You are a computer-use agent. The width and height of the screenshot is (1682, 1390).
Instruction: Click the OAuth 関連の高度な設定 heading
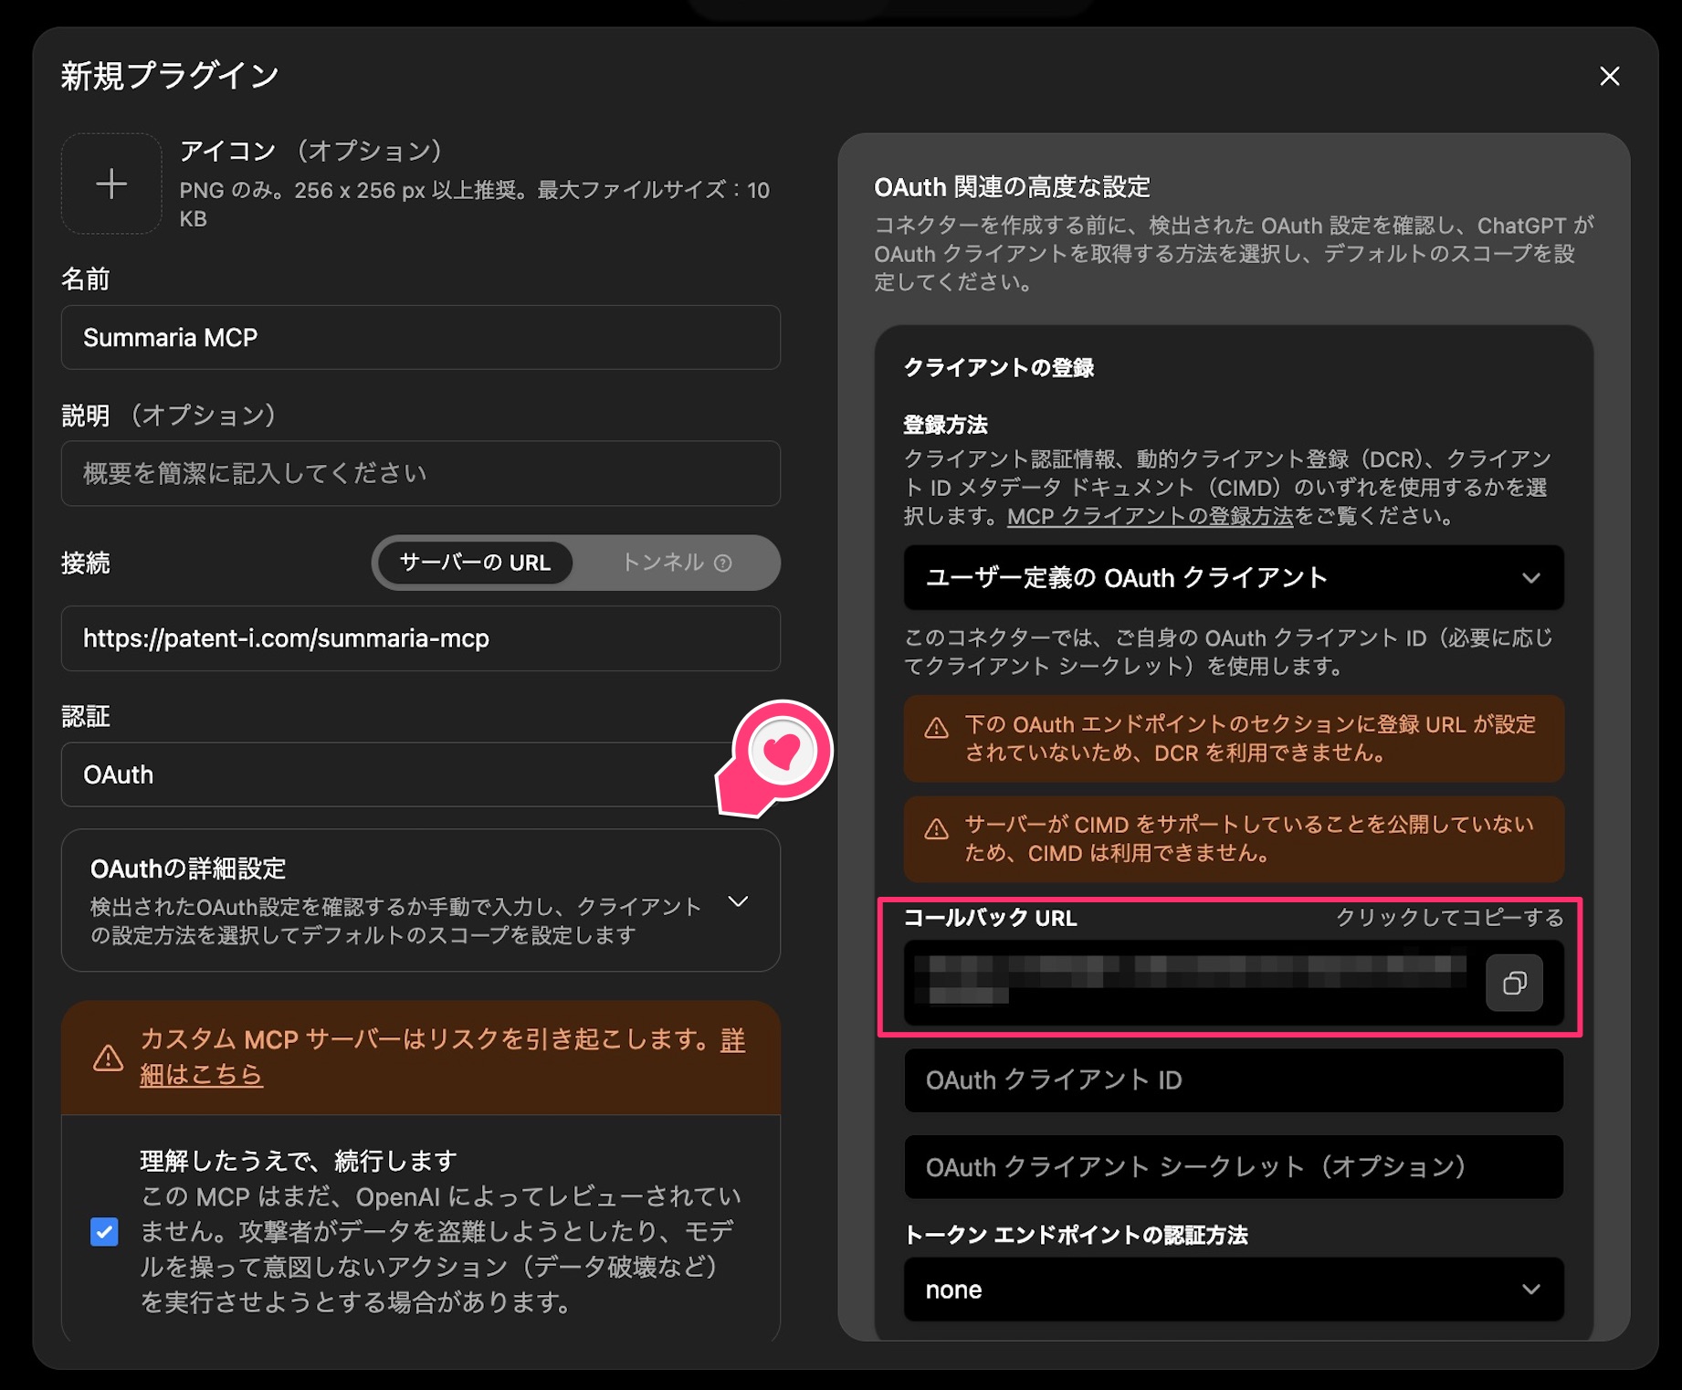[1012, 187]
